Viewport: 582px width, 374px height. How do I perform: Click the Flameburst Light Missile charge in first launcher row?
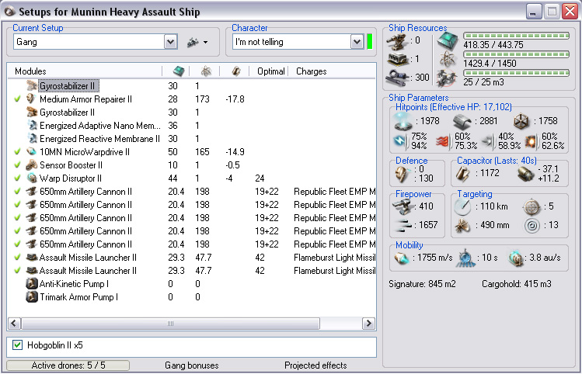334,258
